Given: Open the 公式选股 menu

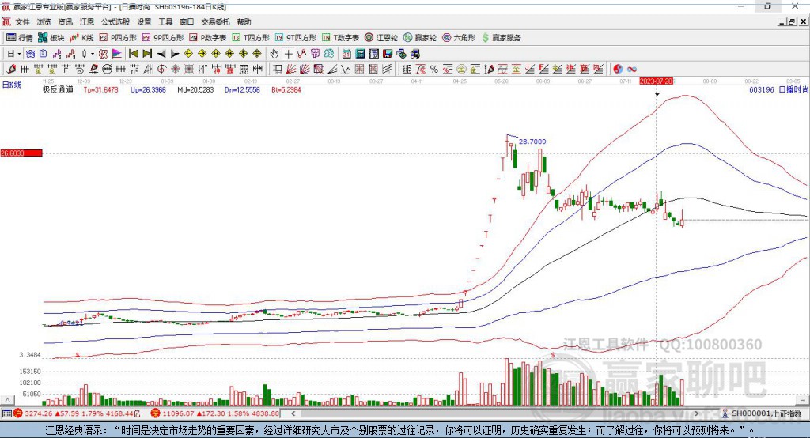Looking at the screenshot, I should click(x=115, y=21).
